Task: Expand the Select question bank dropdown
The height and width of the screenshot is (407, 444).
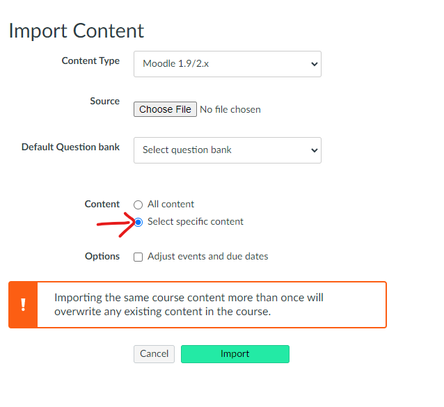Action: [227, 150]
